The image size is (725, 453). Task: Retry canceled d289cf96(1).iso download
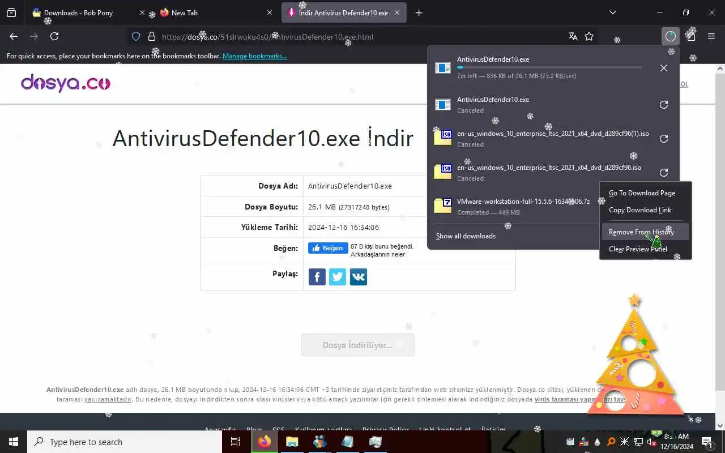664,139
